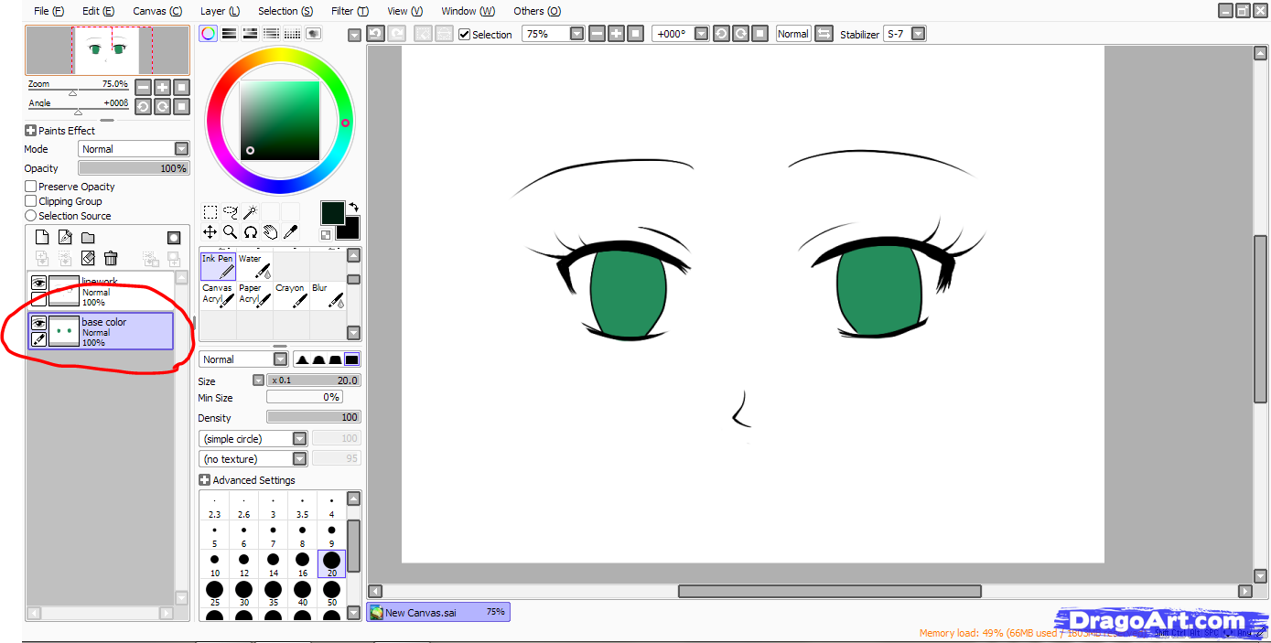Open the Canvas menu
This screenshot has width=1271, height=643.
(x=157, y=11)
